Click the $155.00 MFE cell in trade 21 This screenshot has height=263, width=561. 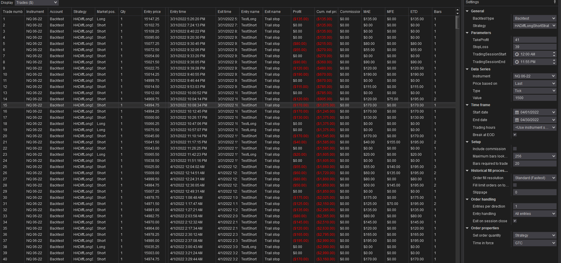click(x=393, y=142)
